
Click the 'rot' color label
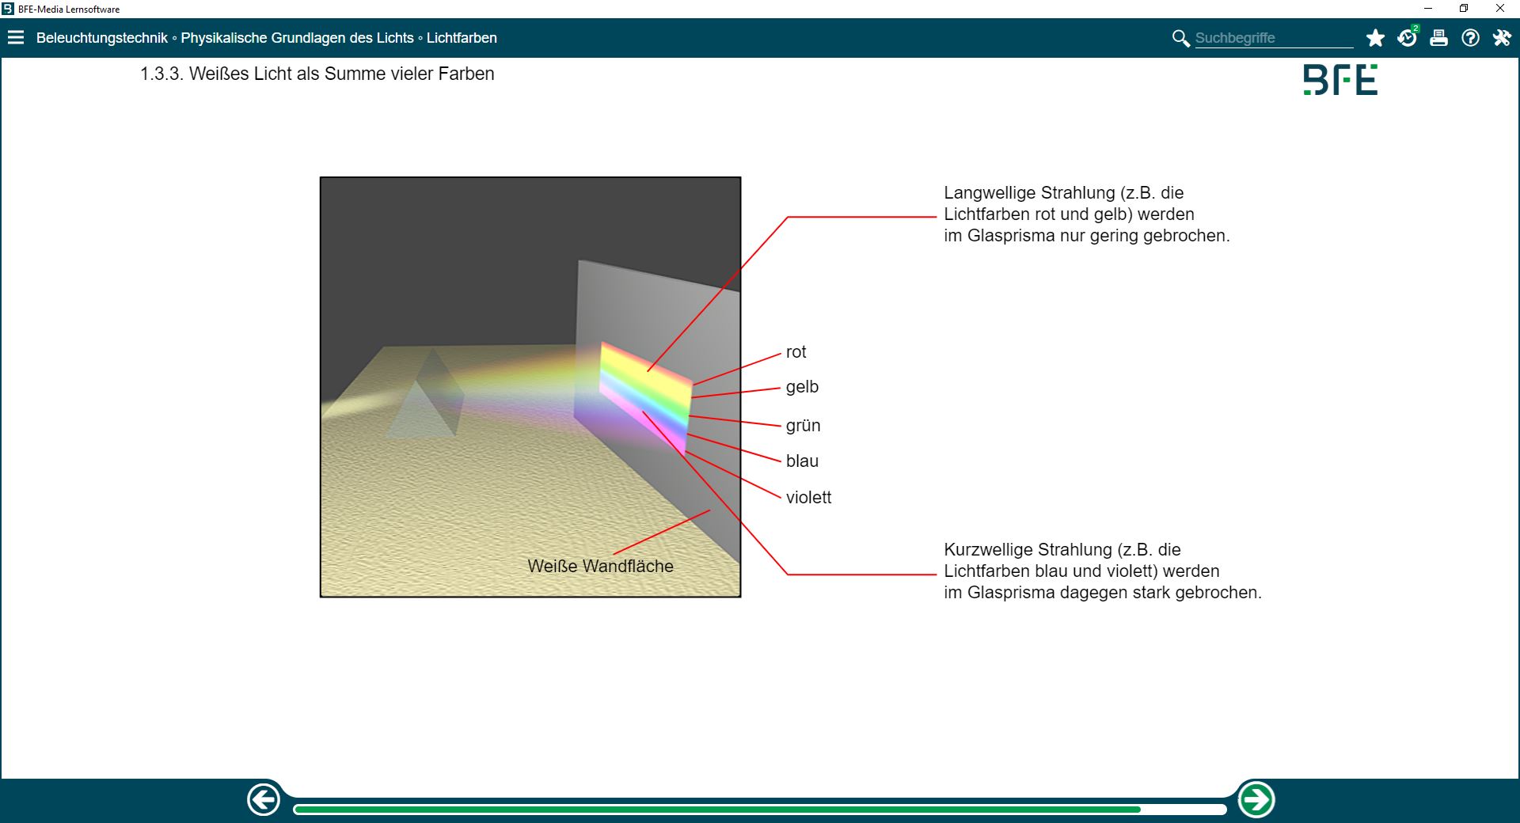[x=796, y=352]
